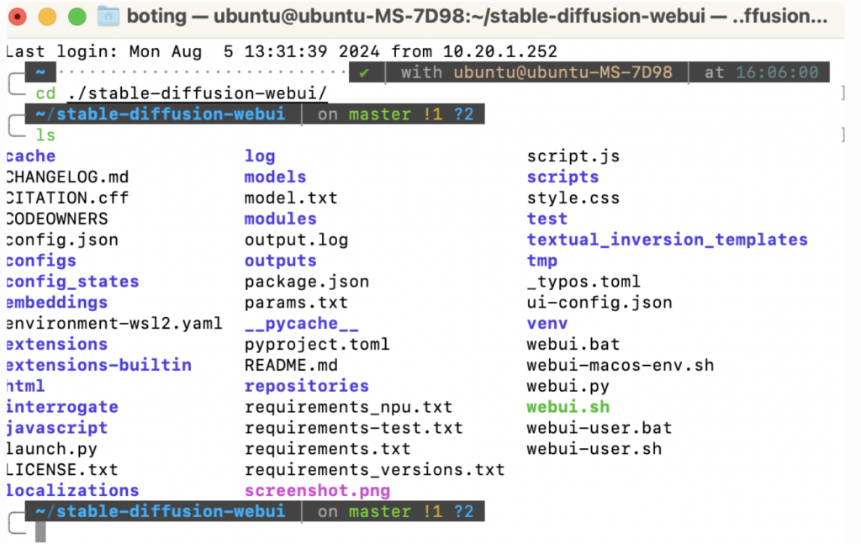The image size is (861, 544).
Task: Click the webui-user.sh file name
Action: coord(594,449)
